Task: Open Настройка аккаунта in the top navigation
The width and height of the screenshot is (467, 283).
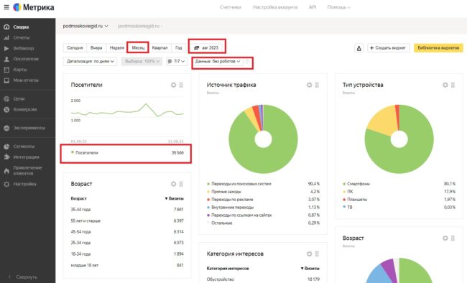Action: tap(275, 7)
